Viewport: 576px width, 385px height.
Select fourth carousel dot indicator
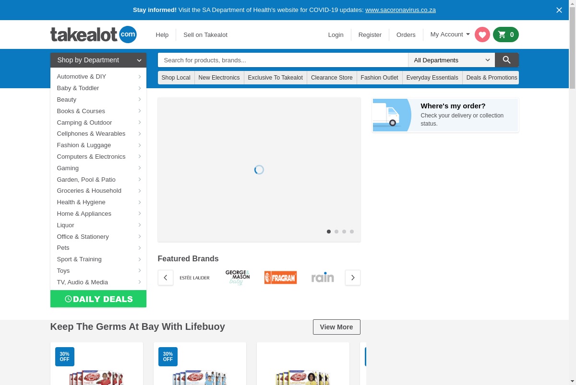(x=352, y=232)
